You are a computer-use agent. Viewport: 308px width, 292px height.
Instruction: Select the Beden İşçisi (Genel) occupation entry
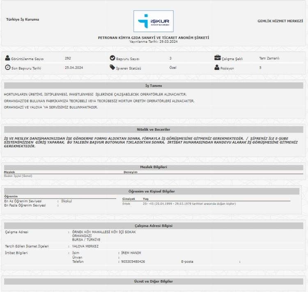18,176
